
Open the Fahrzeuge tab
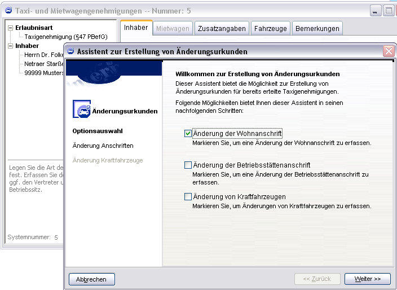tap(271, 28)
